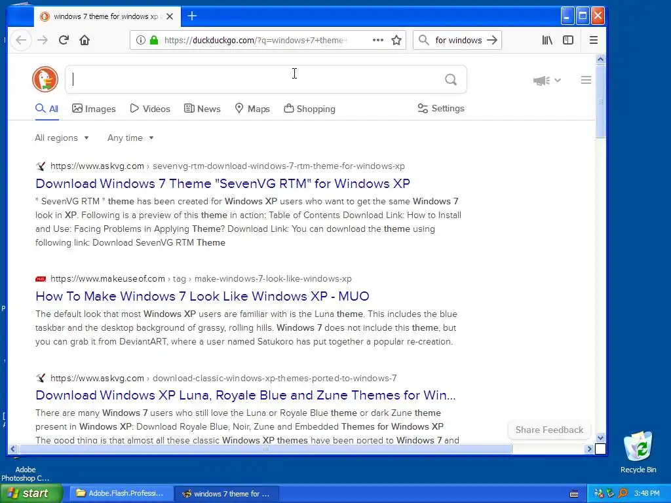The image size is (671, 503).
Task: Click the URL address bar text
Action: [256, 40]
